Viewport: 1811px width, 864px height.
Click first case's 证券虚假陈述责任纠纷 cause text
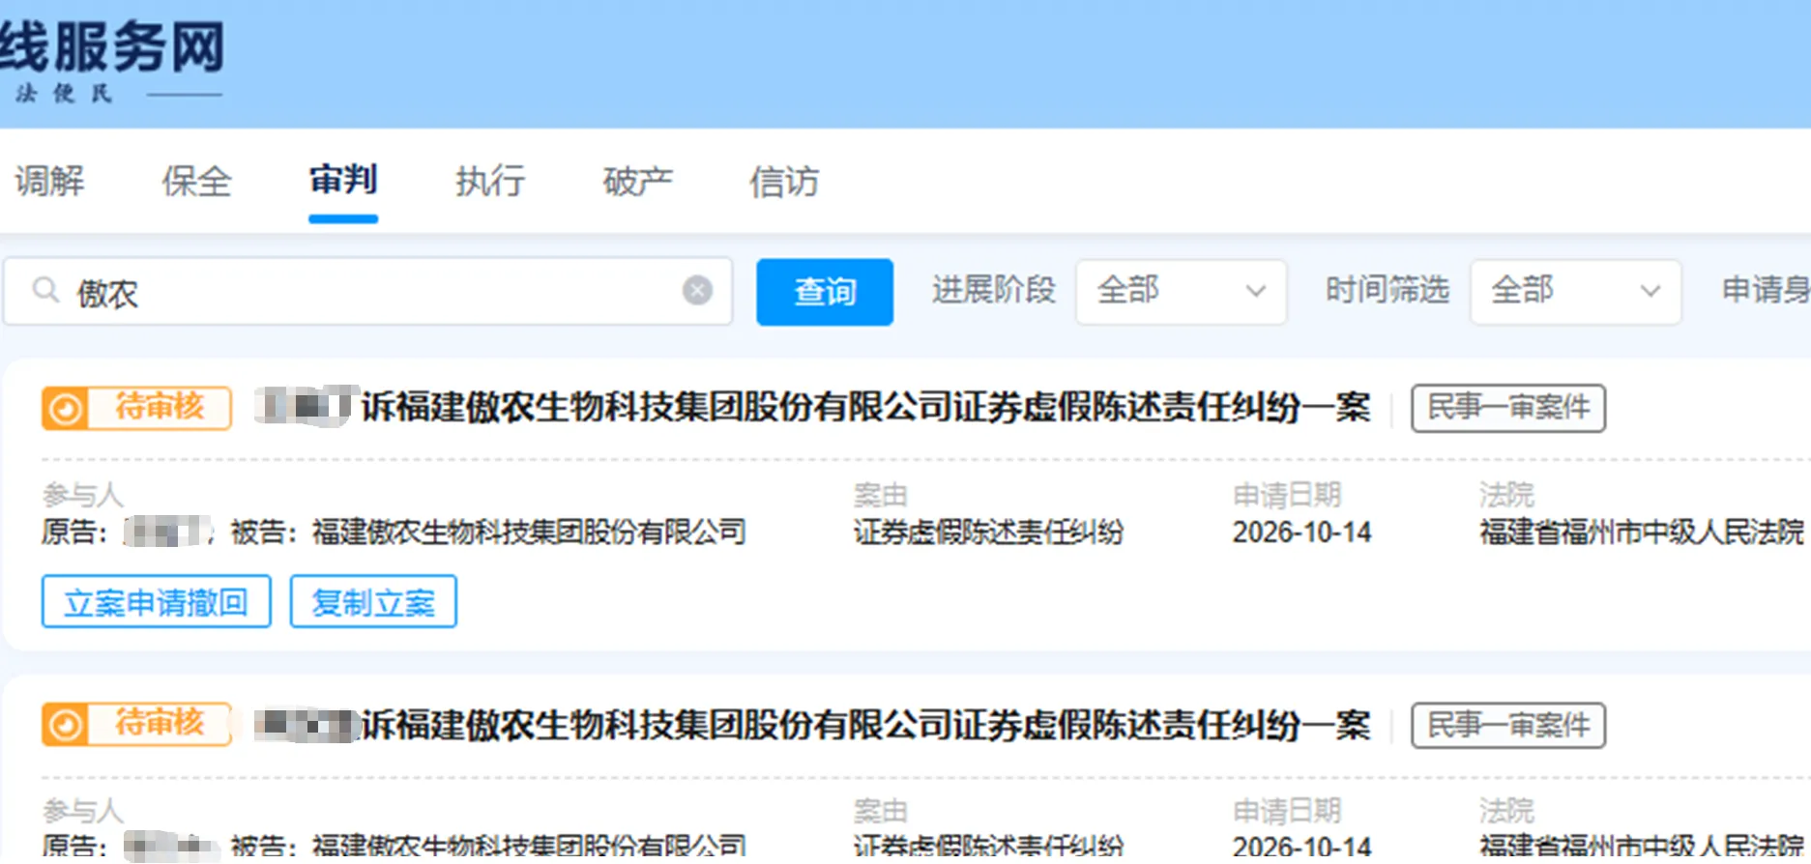tap(988, 533)
